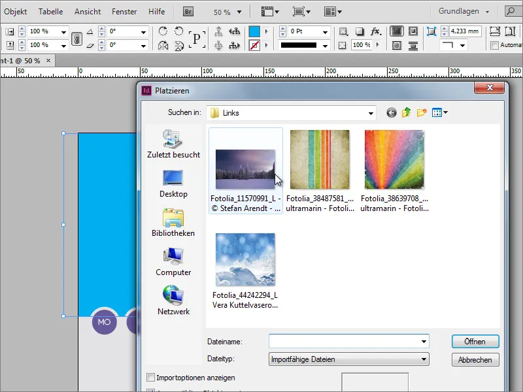The width and height of the screenshot is (523, 392).
Task: Go back with the dialog's back arrow icon
Action: click(x=392, y=113)
